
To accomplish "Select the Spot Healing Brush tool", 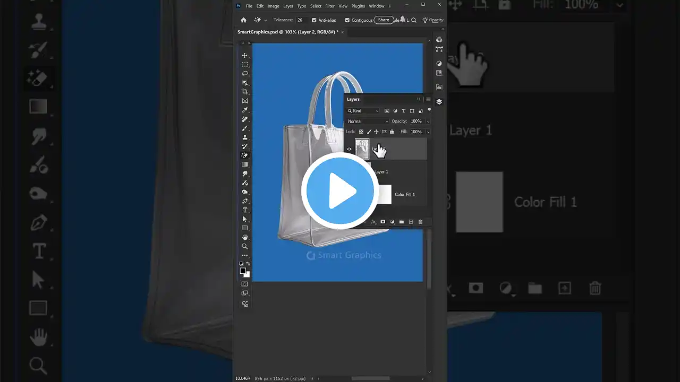I will click(x=245, y=119).
